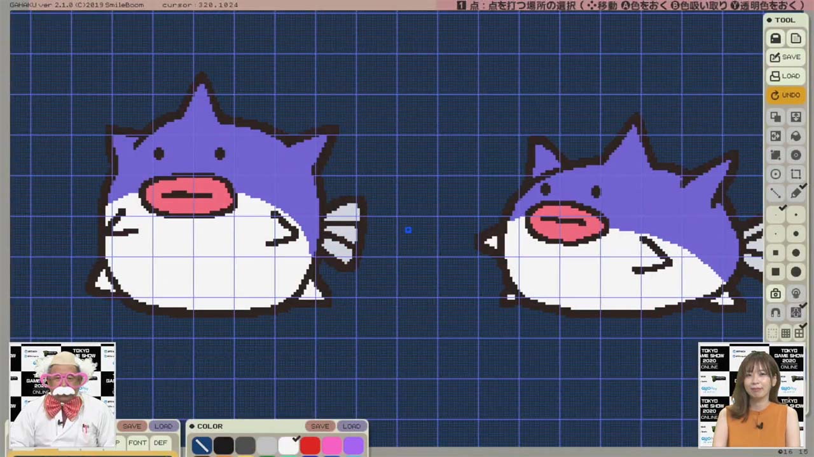Select the crop selection tool
This screenshot has height=457, width=814.
[796, 174]
